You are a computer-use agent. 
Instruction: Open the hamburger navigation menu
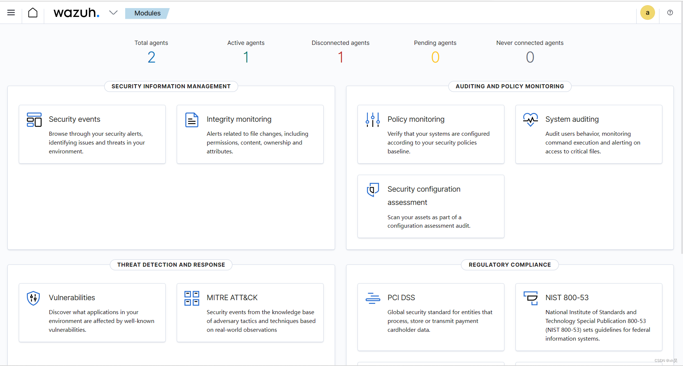point(11,13)
